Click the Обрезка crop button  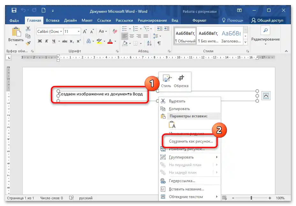click(181, 81)
